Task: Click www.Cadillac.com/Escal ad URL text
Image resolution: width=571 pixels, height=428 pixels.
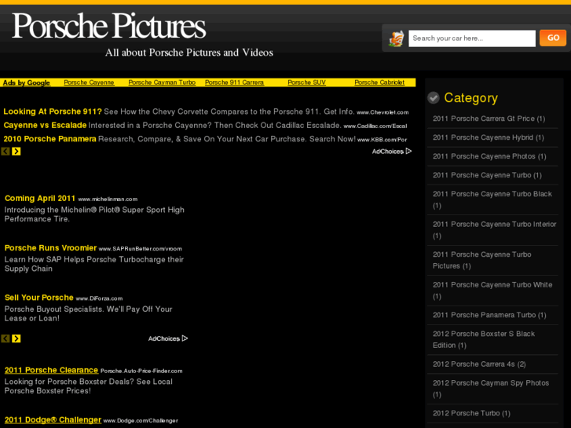Action: click(375, 126)
